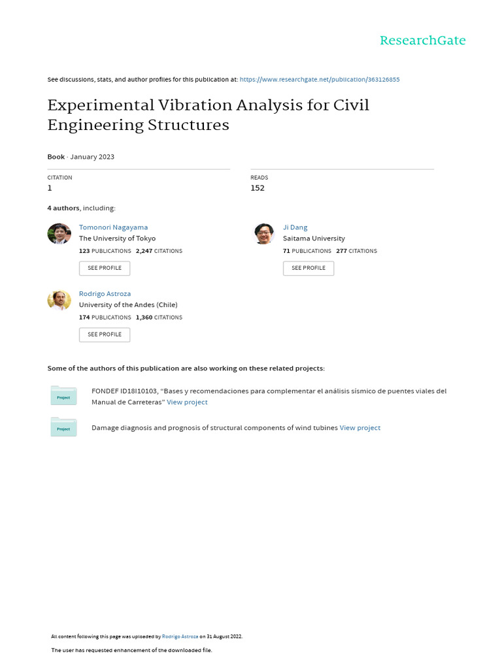Click See Profile under Rodrigo Astroza
This screenshot has width=502, height=669.
105,334
